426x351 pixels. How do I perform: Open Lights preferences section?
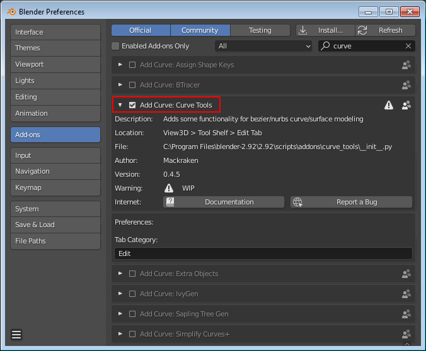(55, 81)
